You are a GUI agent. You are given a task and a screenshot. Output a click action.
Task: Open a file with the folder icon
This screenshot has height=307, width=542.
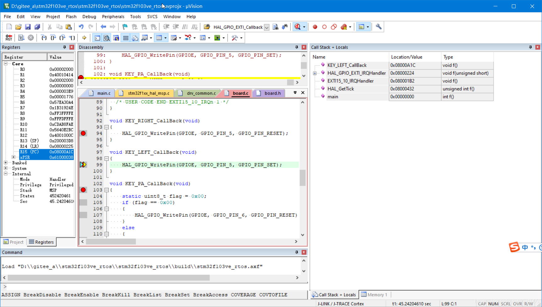click(18, 27)
